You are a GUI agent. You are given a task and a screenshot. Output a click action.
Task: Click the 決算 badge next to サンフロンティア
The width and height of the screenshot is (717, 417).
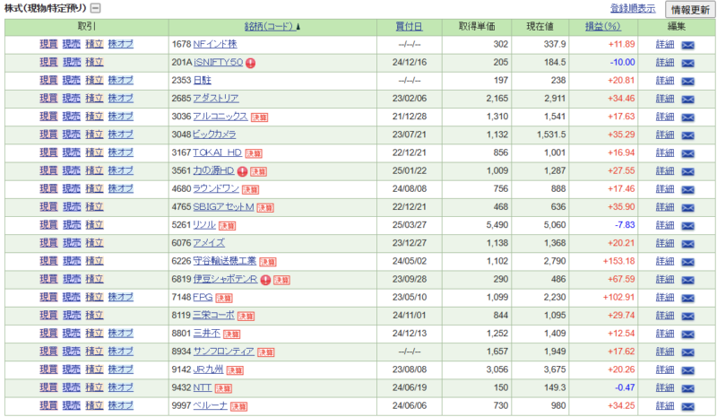coord(265,352)
